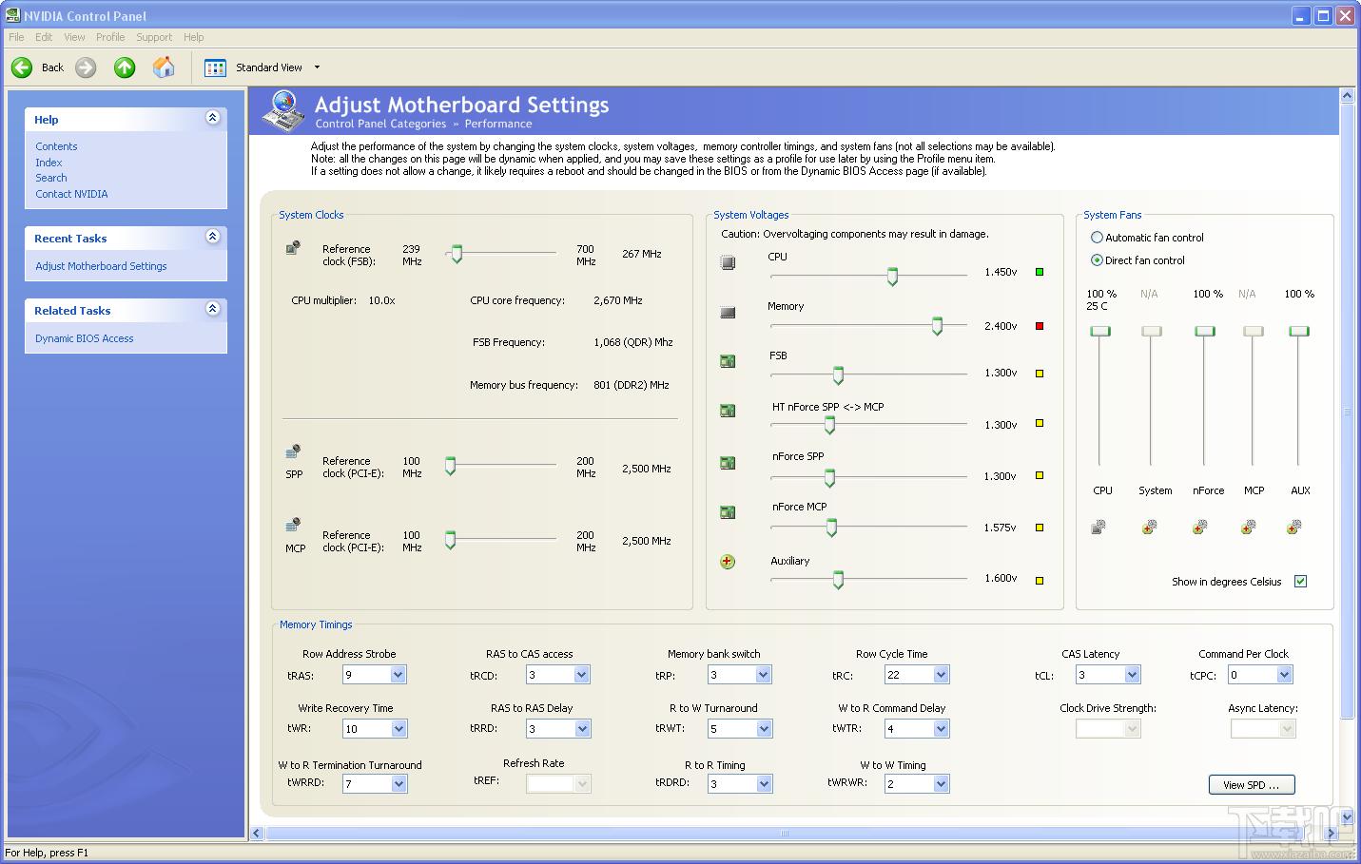
Task: Go to the Home icon in toolbar
Action: coord(164,67)
